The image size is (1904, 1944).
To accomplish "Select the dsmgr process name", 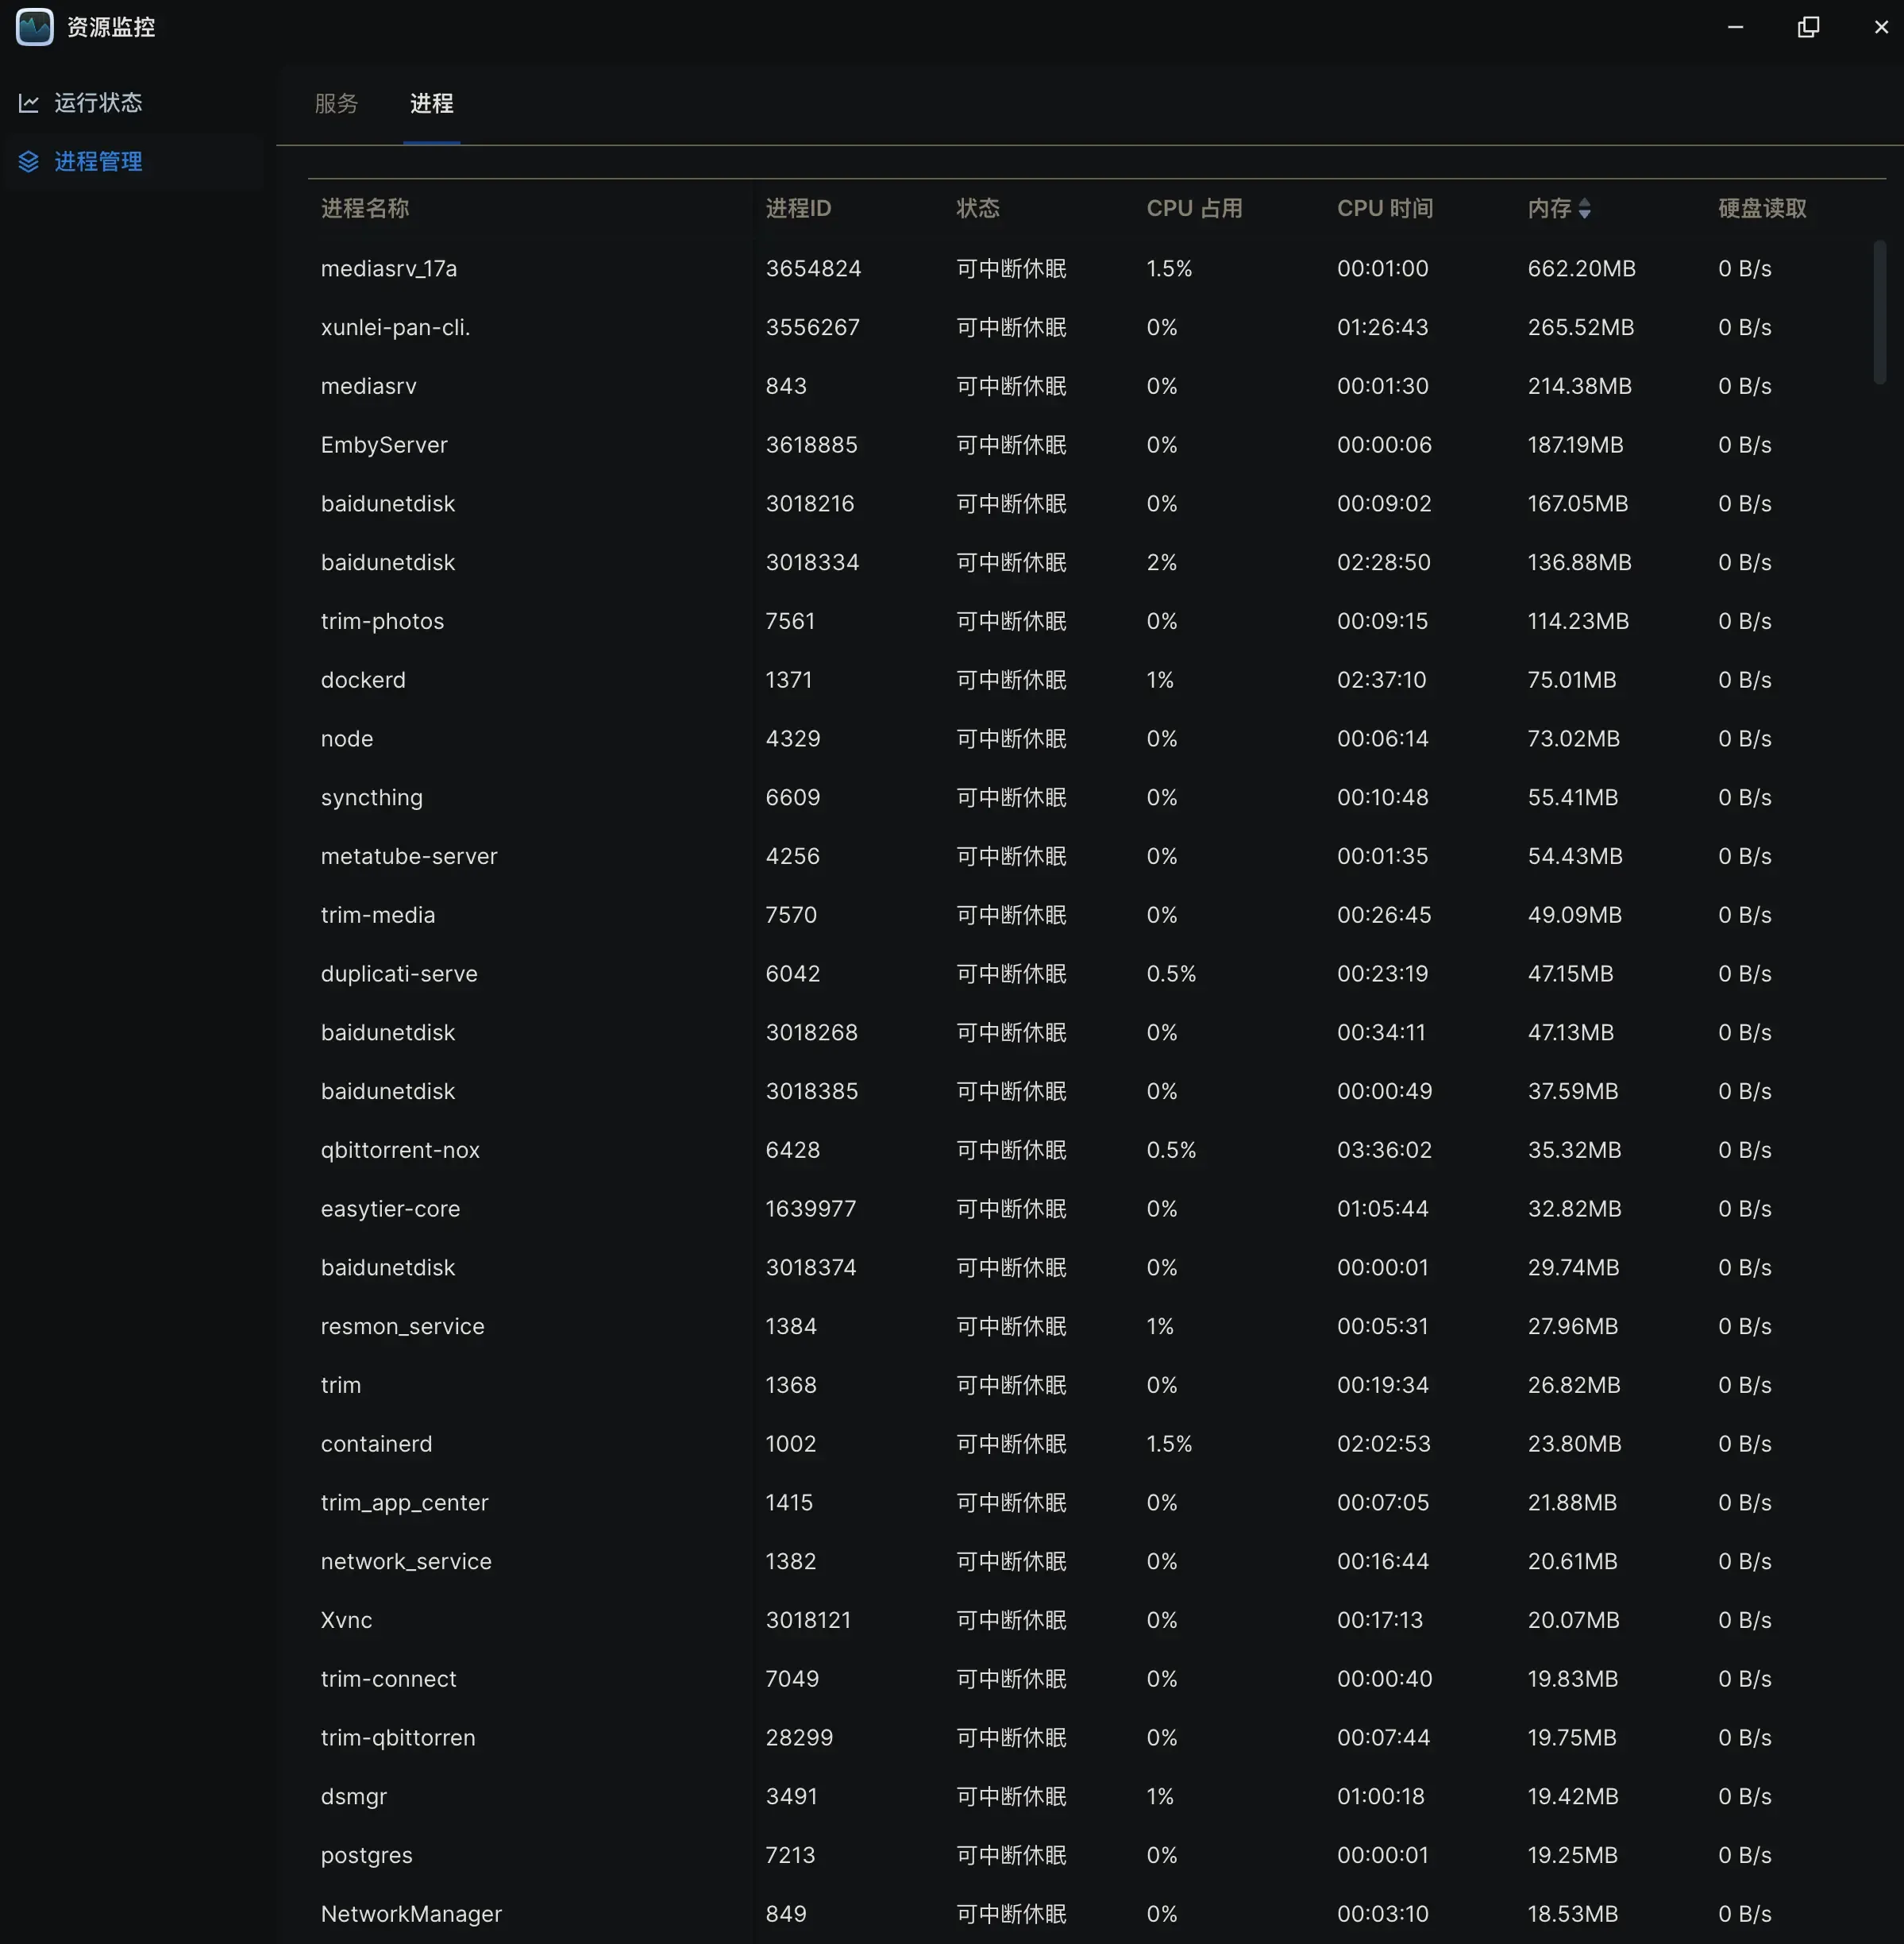I will [x=353, y=1797].
